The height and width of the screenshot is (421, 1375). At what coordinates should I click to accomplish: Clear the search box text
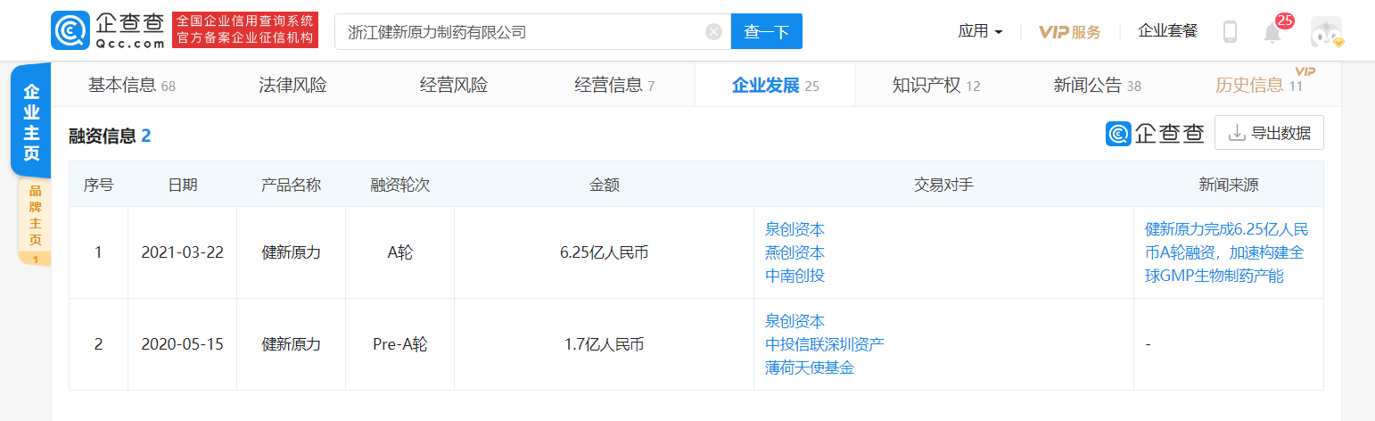713,32
